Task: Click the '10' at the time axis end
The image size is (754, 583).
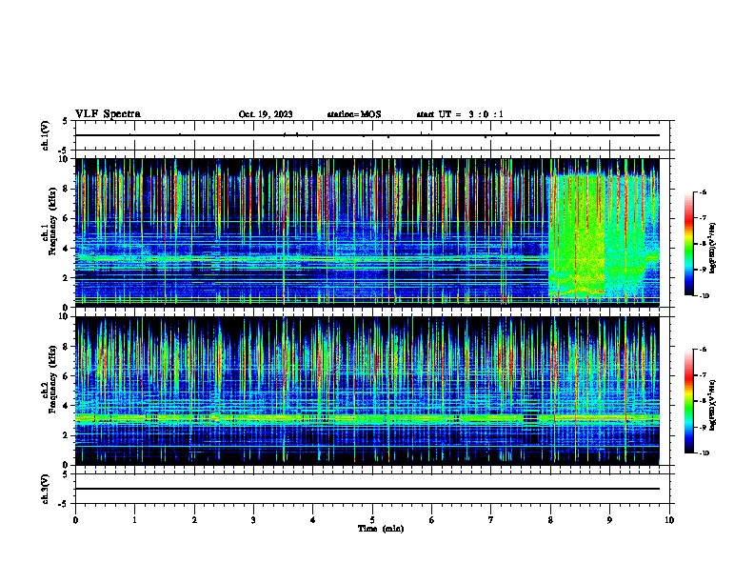Action: tap(669, 520)
